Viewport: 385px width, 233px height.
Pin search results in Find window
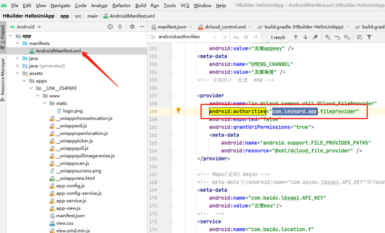pos(315,37)
